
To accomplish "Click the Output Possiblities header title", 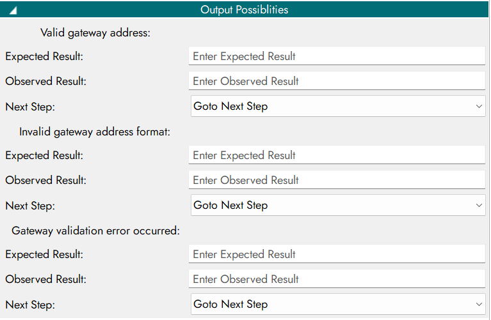I will [244, 10].
